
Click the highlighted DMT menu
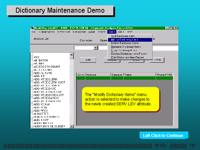coord(112,32)
